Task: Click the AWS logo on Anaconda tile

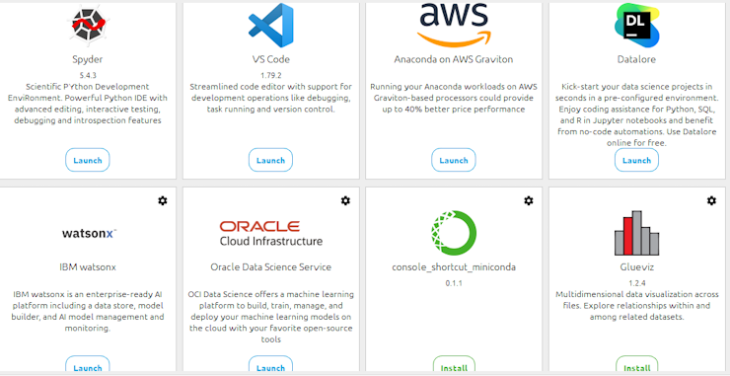Action: (x=454, y=25)
